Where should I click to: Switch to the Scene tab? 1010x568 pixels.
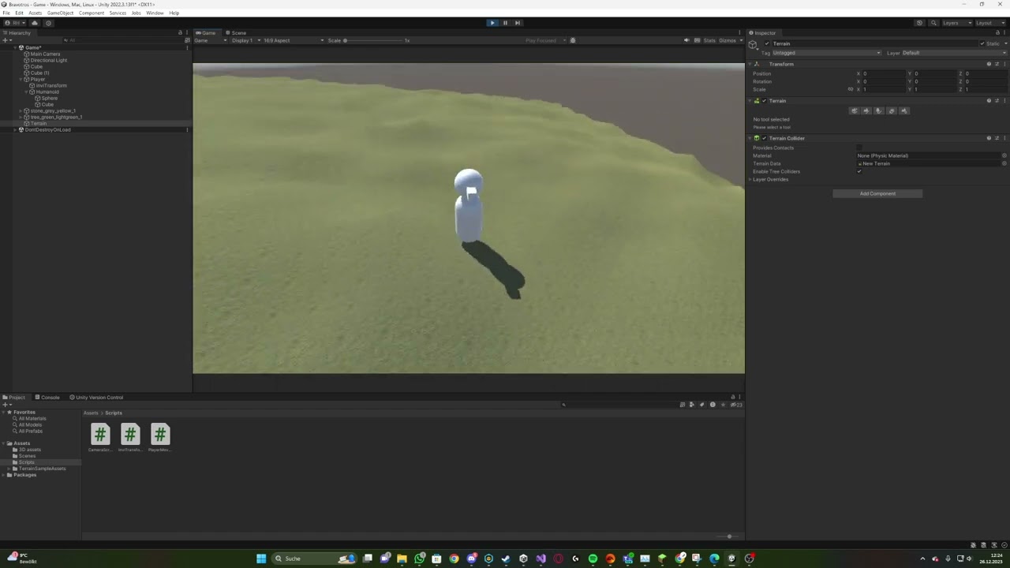pyautogui.click(x=238, y=32)
